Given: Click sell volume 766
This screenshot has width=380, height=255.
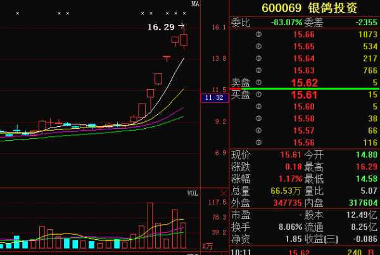Looking at the screenshot, I should coord(370,71).
